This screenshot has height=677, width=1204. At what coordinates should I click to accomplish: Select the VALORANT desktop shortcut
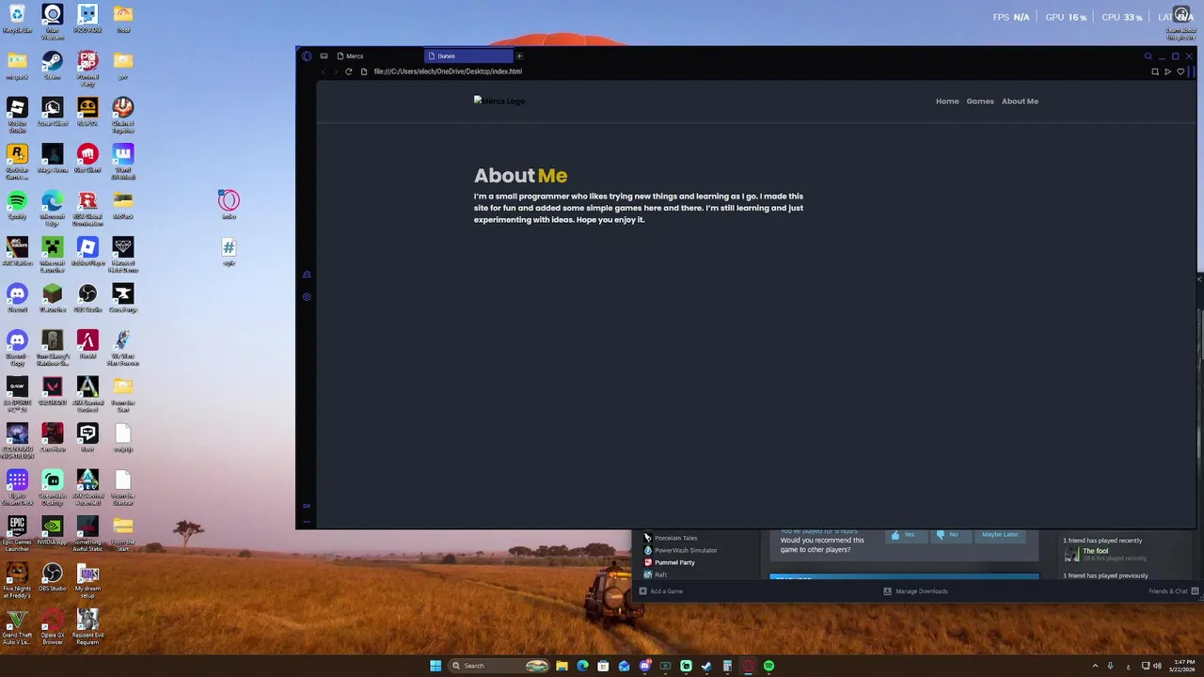pos(53,391)
